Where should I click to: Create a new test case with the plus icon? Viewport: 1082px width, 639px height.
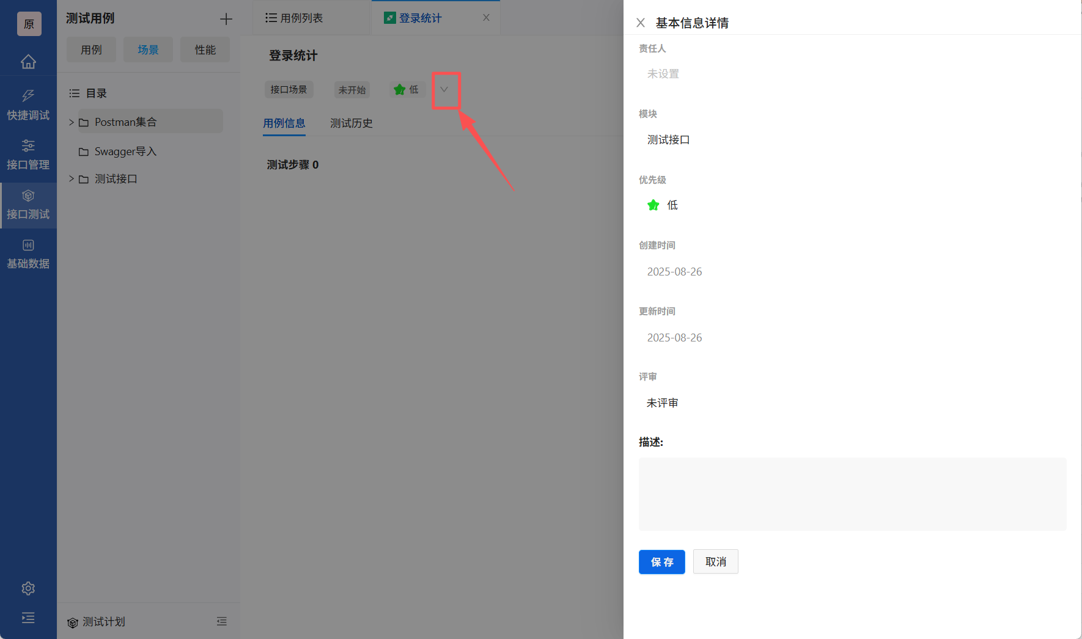pyautogui.click(x=226, y=18)
